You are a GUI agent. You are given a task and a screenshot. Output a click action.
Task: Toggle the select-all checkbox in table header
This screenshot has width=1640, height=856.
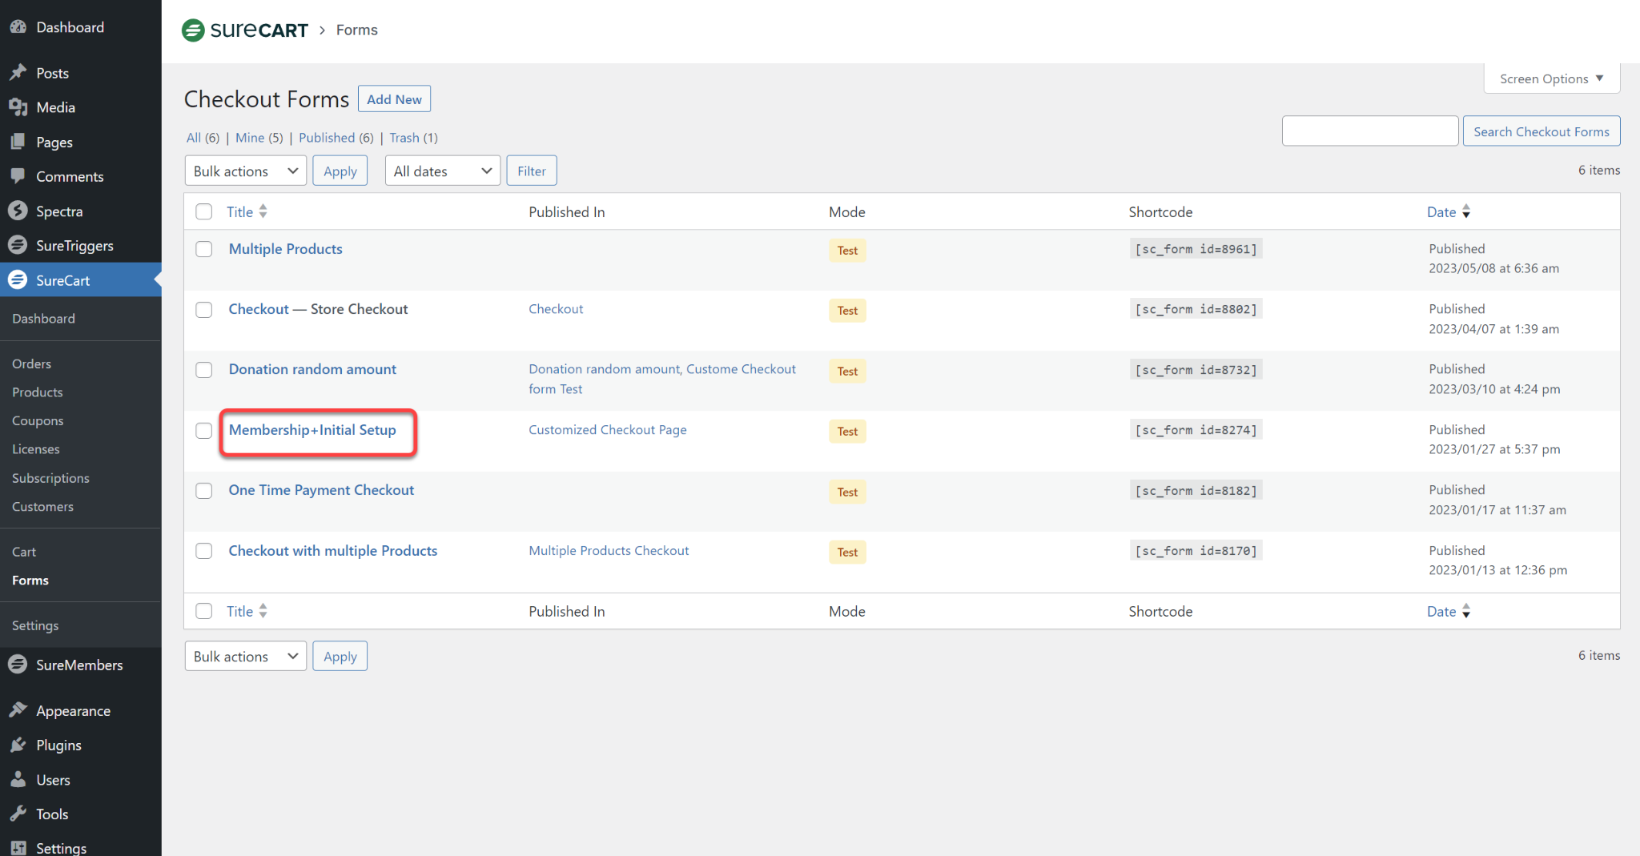[x=204, y=211]
